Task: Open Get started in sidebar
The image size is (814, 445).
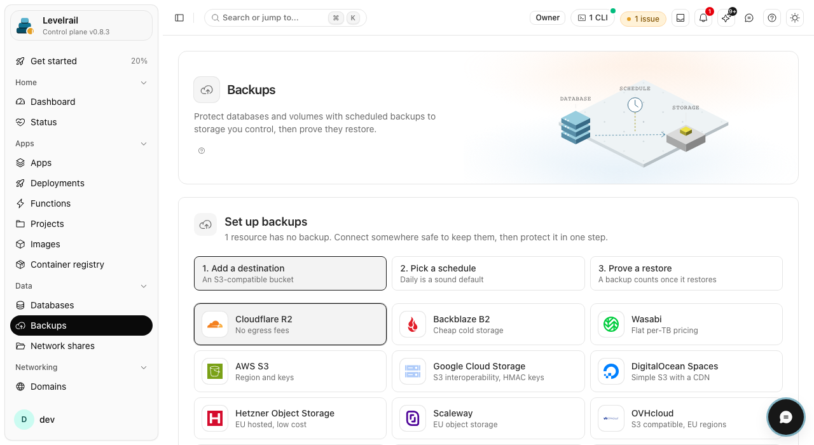Action: click(x=81, y=61)
